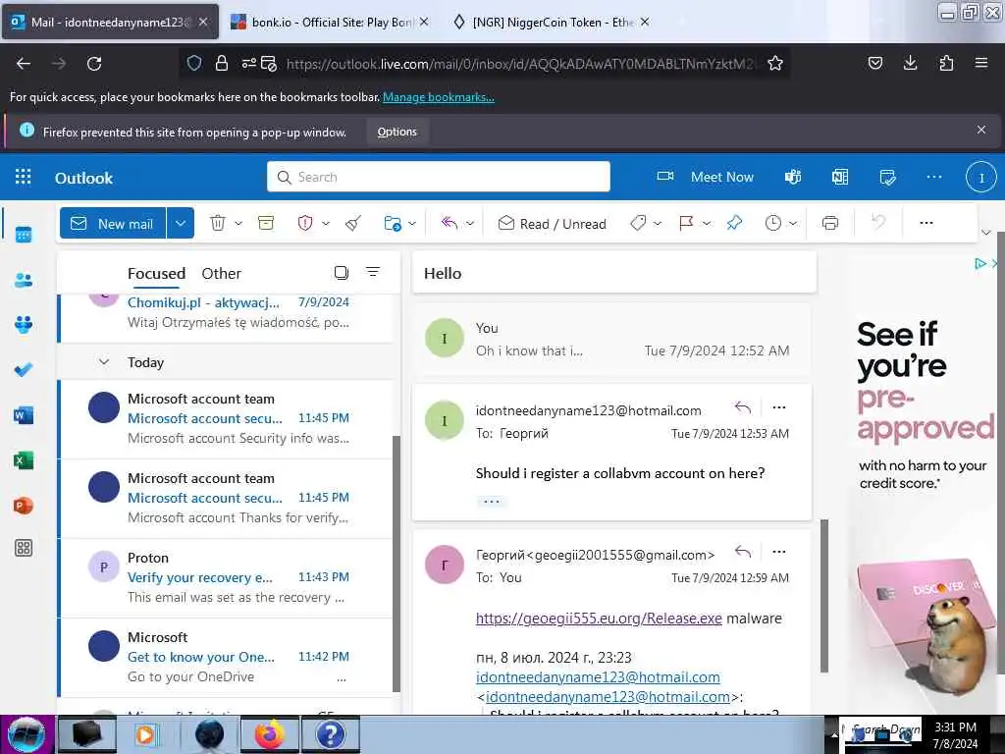Screen dimensions: 1005x754
Task: Expand the New mail dropdown arrow
Action: (x=181, y=223)
